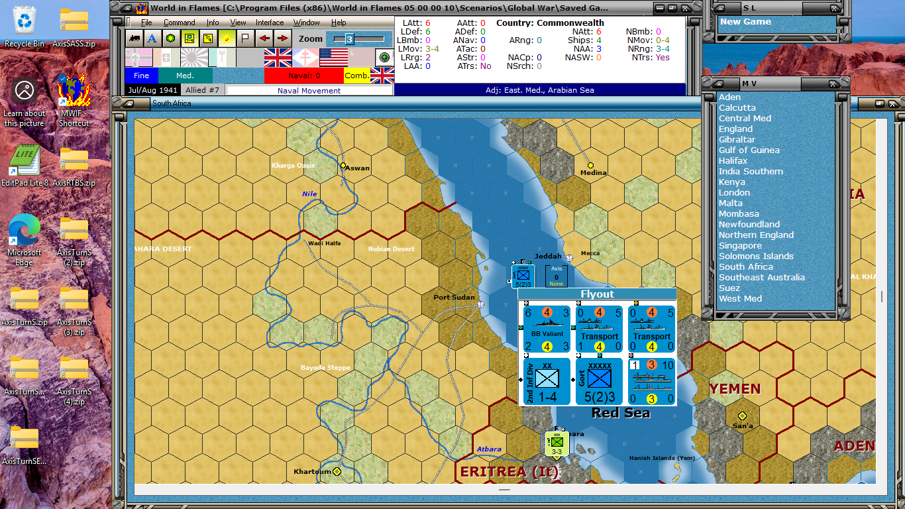905x509 pixels.
Task: Click the Axis None marker near Jeddah
Action: click(557, 276)
